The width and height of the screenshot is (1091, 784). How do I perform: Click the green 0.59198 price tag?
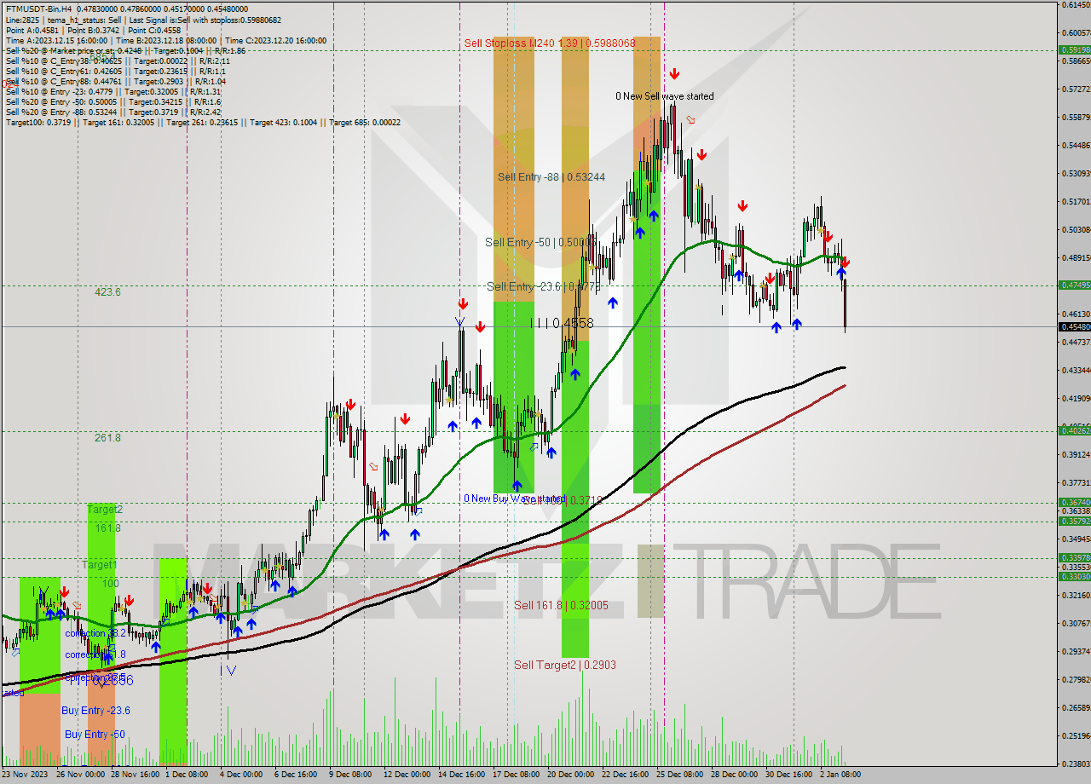[x=1074, y=49]
